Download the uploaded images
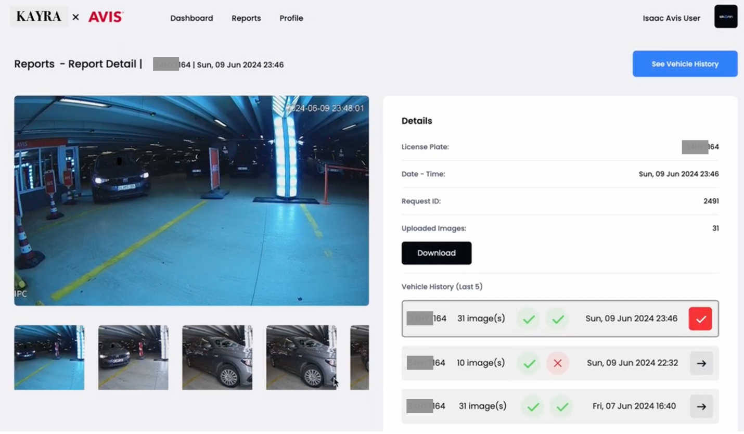The width and height of the screenshot is (744, 434). [437, 253]
